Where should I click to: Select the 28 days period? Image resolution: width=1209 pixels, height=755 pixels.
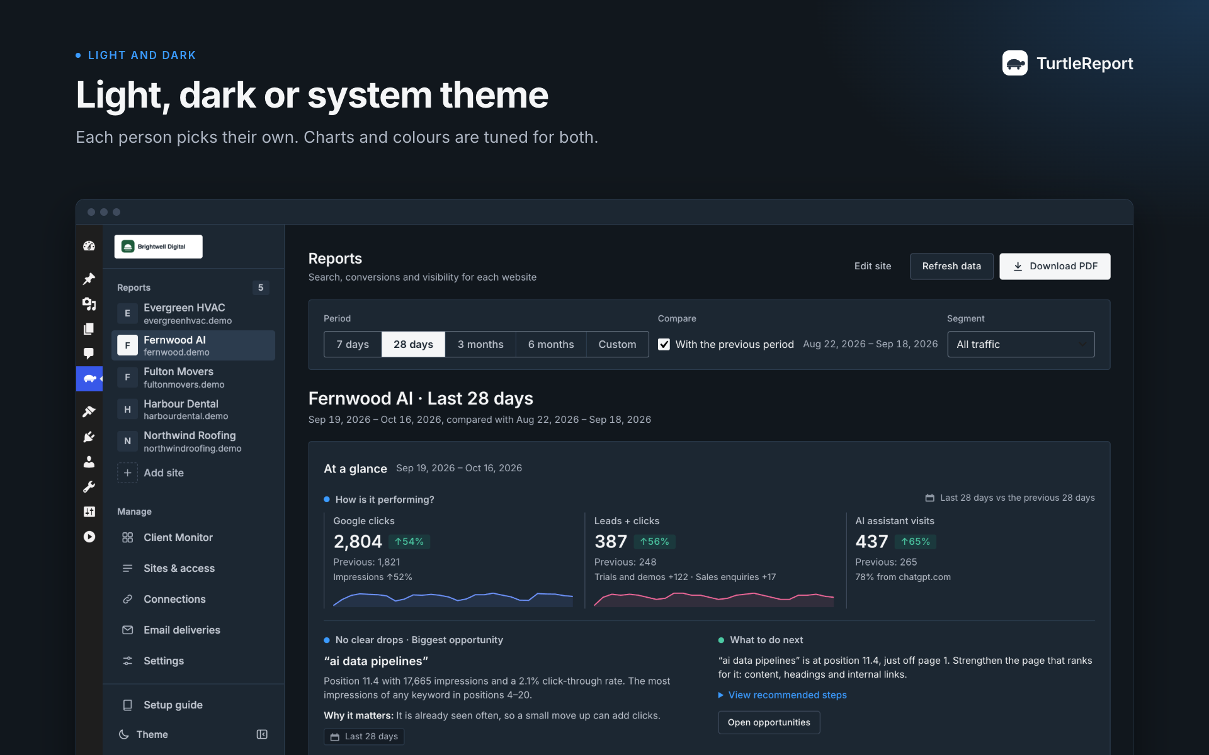click(x=413, y=344)
